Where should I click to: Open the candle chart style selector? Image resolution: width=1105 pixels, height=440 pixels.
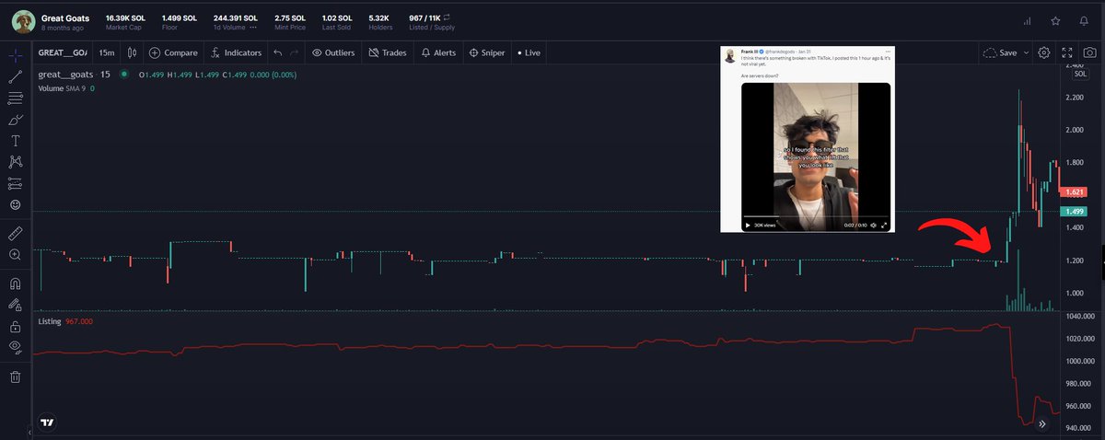[x=132, y=53]
